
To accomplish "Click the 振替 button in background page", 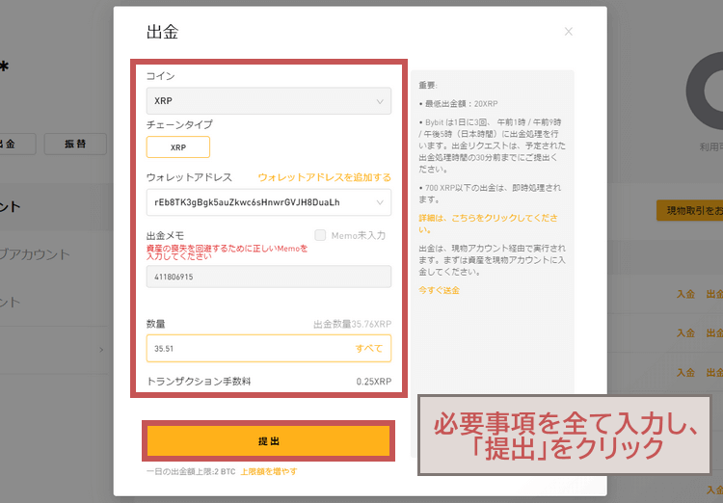I will click(x=75, y=144).
